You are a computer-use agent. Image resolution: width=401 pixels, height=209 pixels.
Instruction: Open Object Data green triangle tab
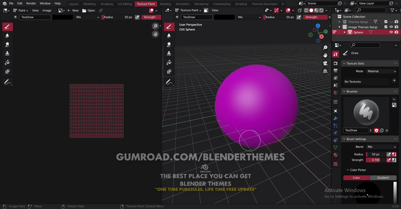[336, 148]
